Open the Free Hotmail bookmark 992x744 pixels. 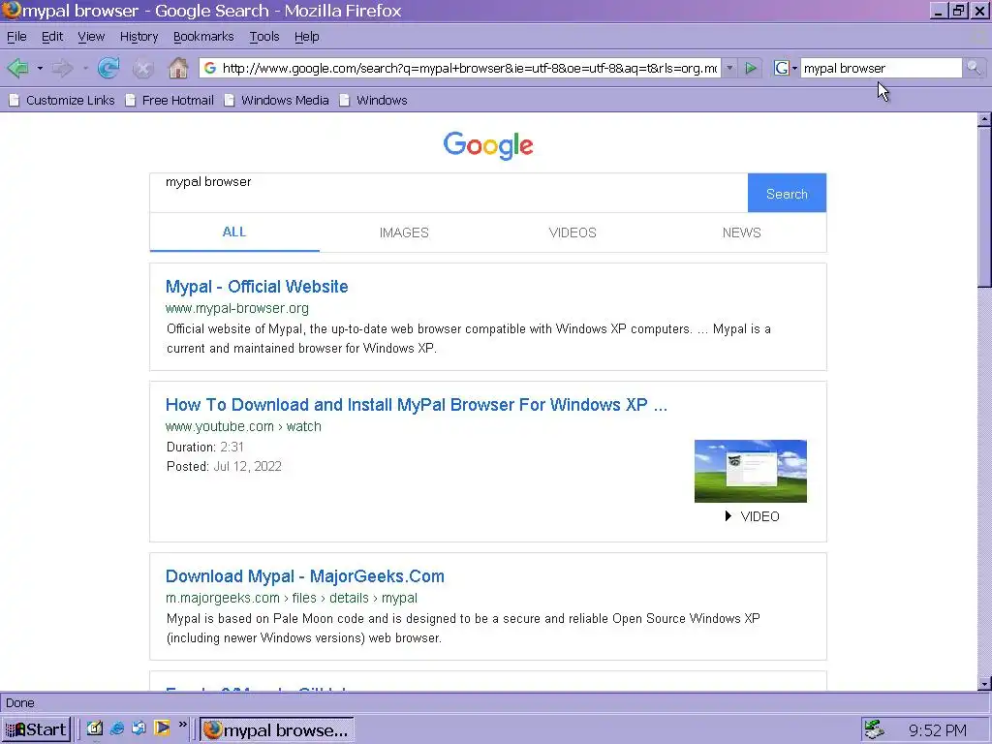click(x=170, y=100)
